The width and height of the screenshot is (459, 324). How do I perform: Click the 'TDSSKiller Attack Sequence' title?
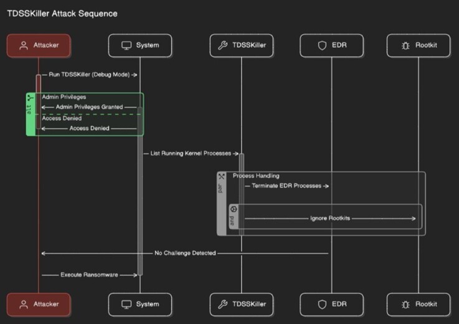pos(62,14)
